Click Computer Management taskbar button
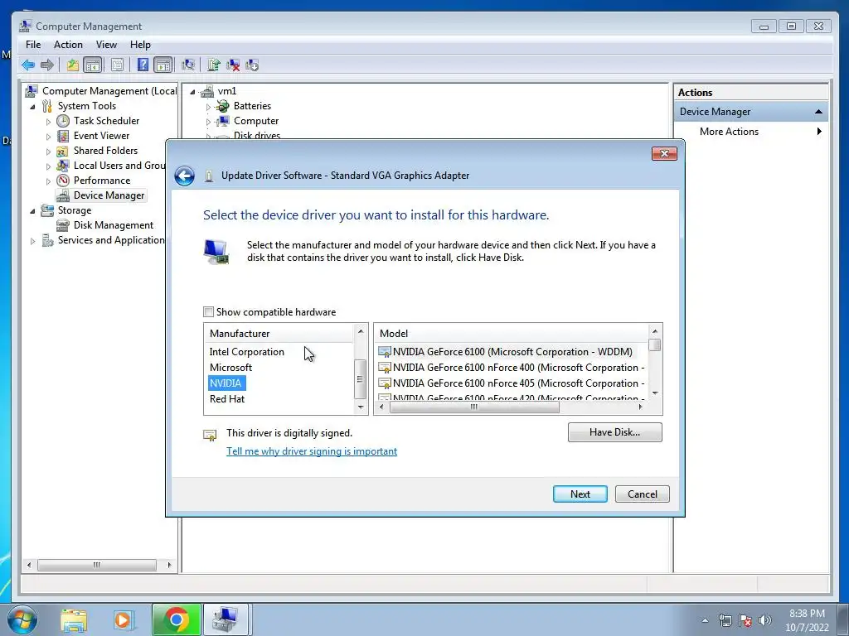This screenshot has height=636, width=849. click(226, 619)
